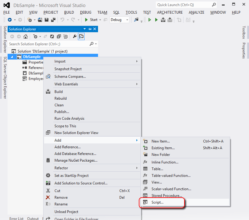Open Properties via the wrench icon
Screen dimensions: 249x220
(75, 36)
